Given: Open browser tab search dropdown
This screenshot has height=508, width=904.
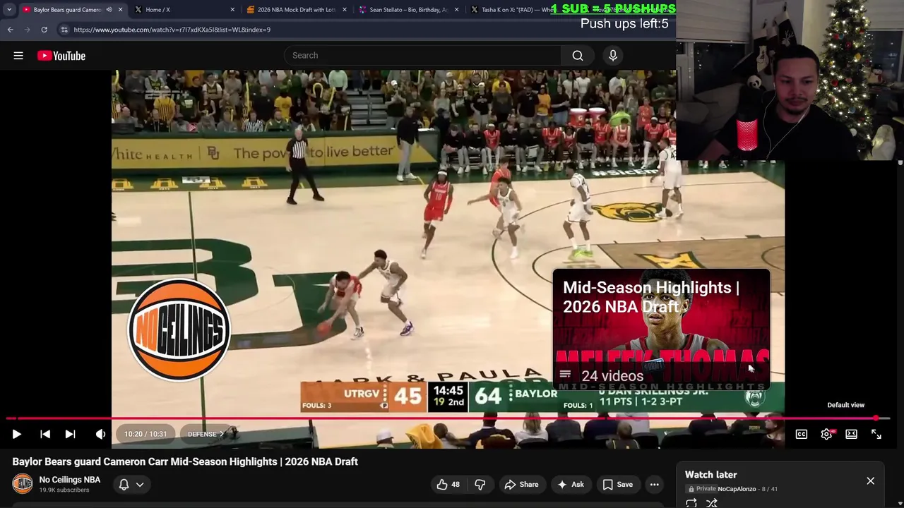Looking at the screenshot, I should click(9, 10).
